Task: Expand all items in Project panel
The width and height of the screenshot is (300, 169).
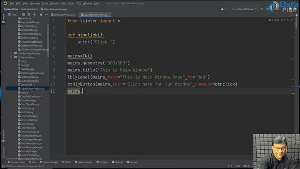Action: tap(29, 15)
